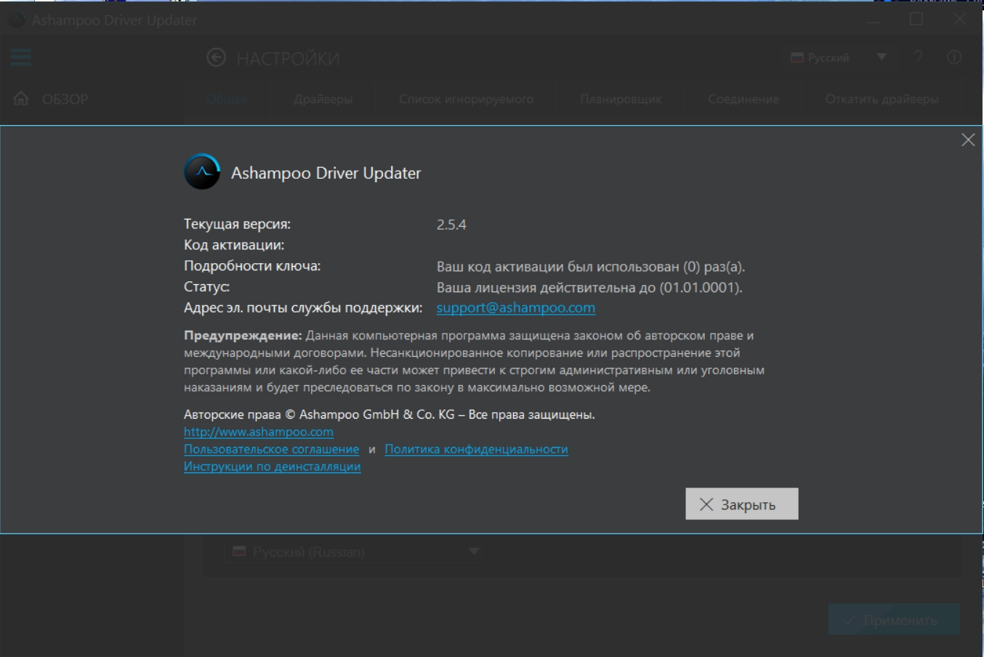Open the hamburger menu icon
Image resolution: width=984 pixels, height=657 pixels.
pos(21,57)
